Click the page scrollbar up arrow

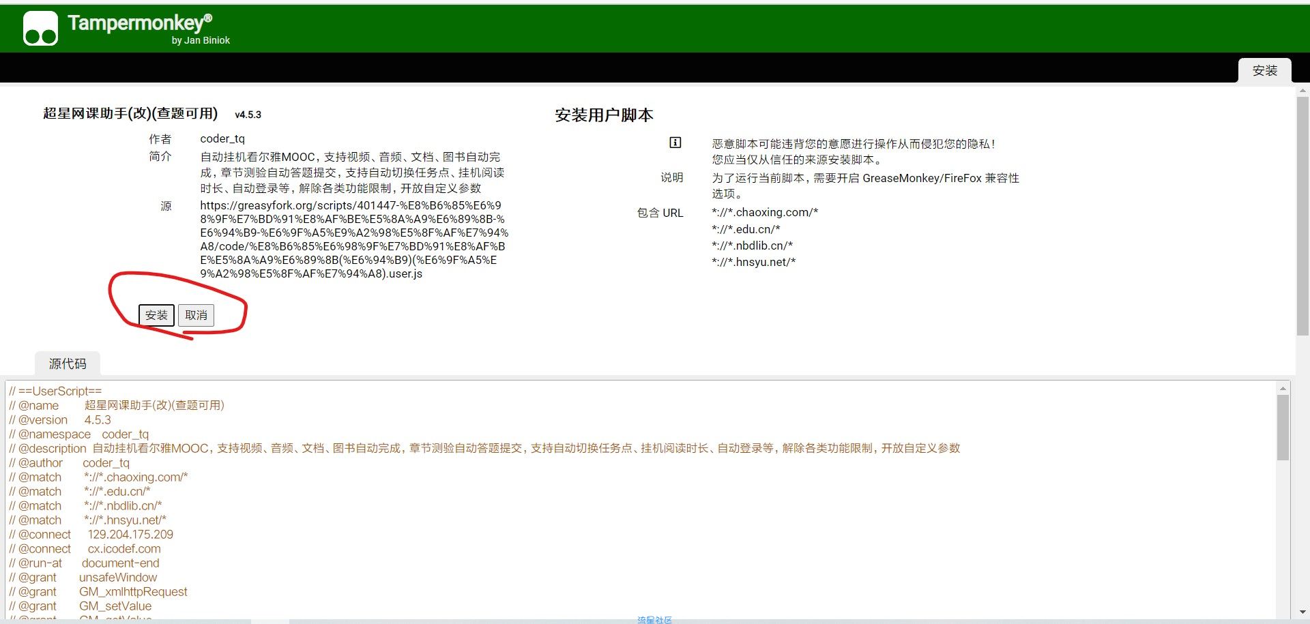(x=1302, y=91)
